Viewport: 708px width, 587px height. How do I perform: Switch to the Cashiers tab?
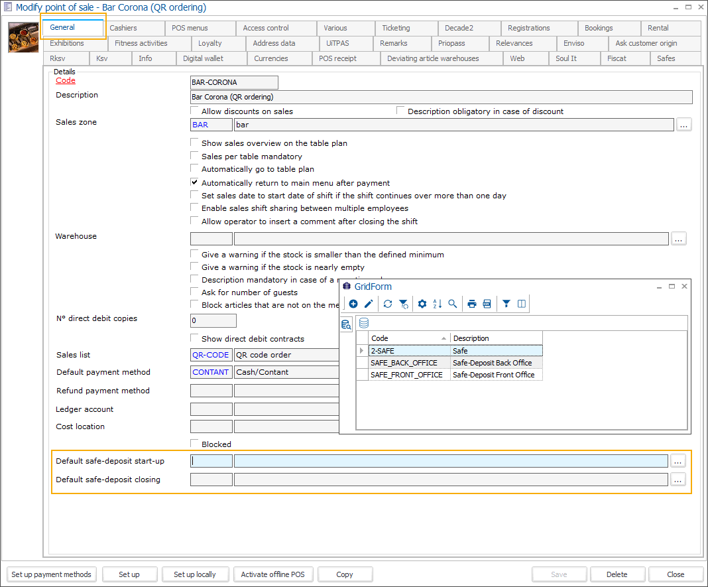pos(123,28)
